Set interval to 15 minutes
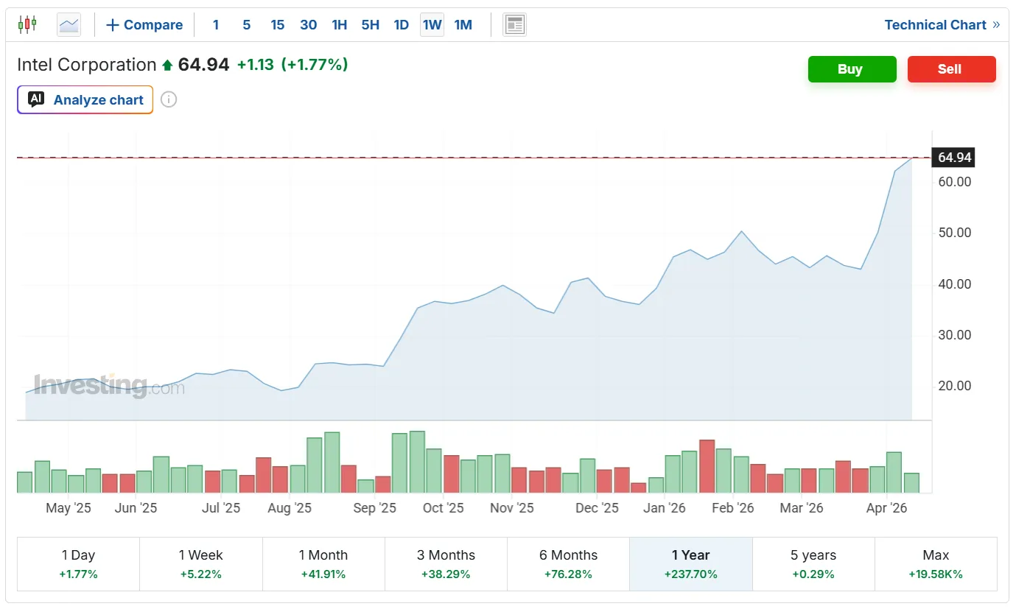 277,25
